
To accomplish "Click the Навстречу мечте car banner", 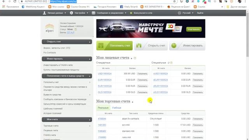I will 151,28.
